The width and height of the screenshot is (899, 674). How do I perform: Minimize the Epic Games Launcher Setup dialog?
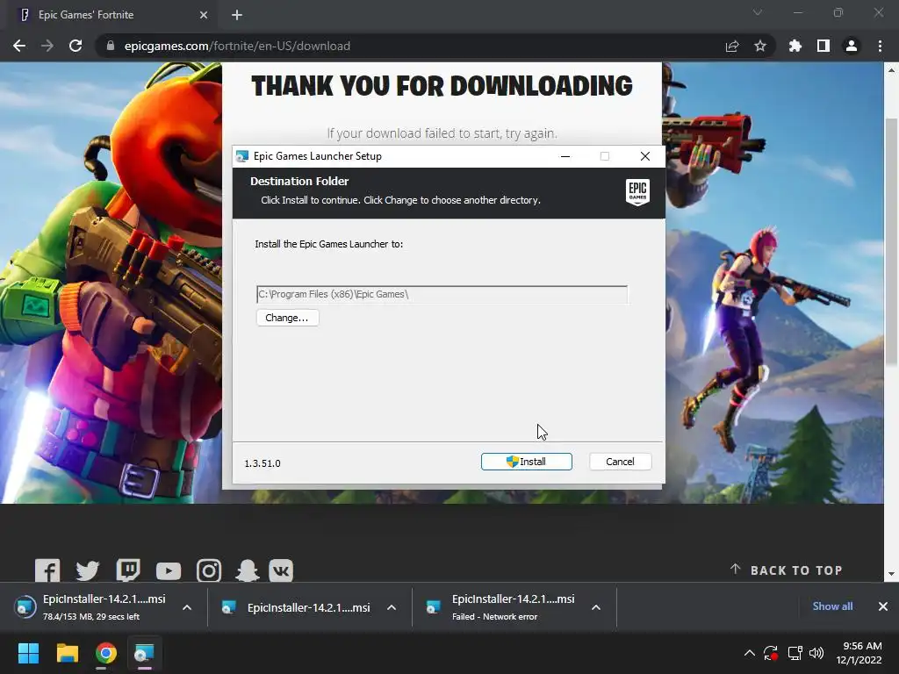pos(565,156)
